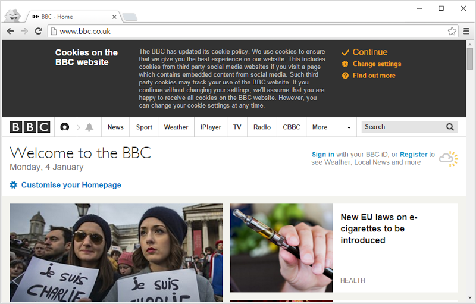The image size is (476, 304).
Task: Click in the BBC Search field
Action: coord(402,127)
